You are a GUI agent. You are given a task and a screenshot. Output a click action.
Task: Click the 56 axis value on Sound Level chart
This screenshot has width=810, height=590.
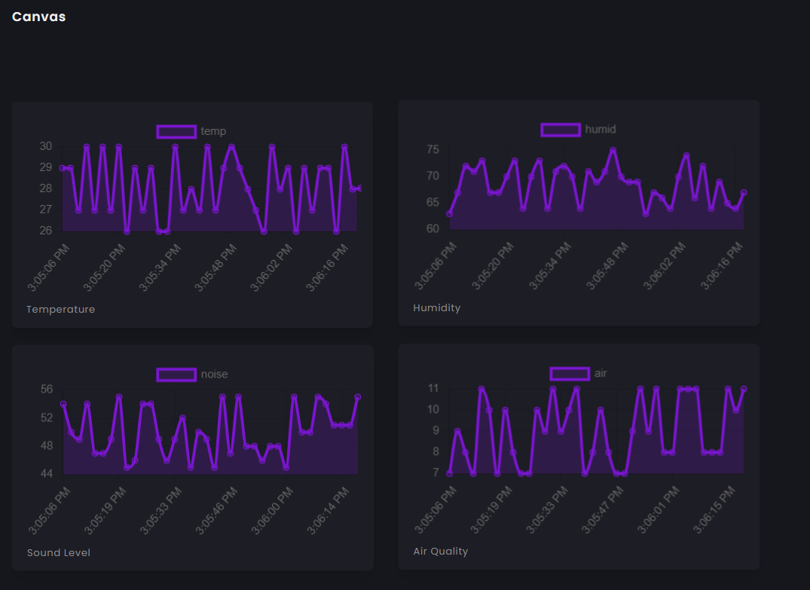tap(46, 389)
